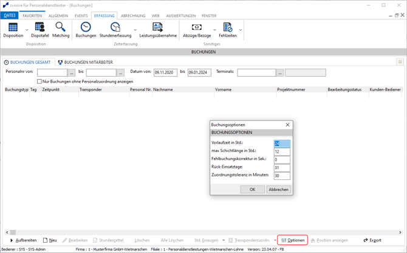Expand the Stundenerfassung dropdown arrow
This screenshot has width=407, height=253.
(135, 30)
